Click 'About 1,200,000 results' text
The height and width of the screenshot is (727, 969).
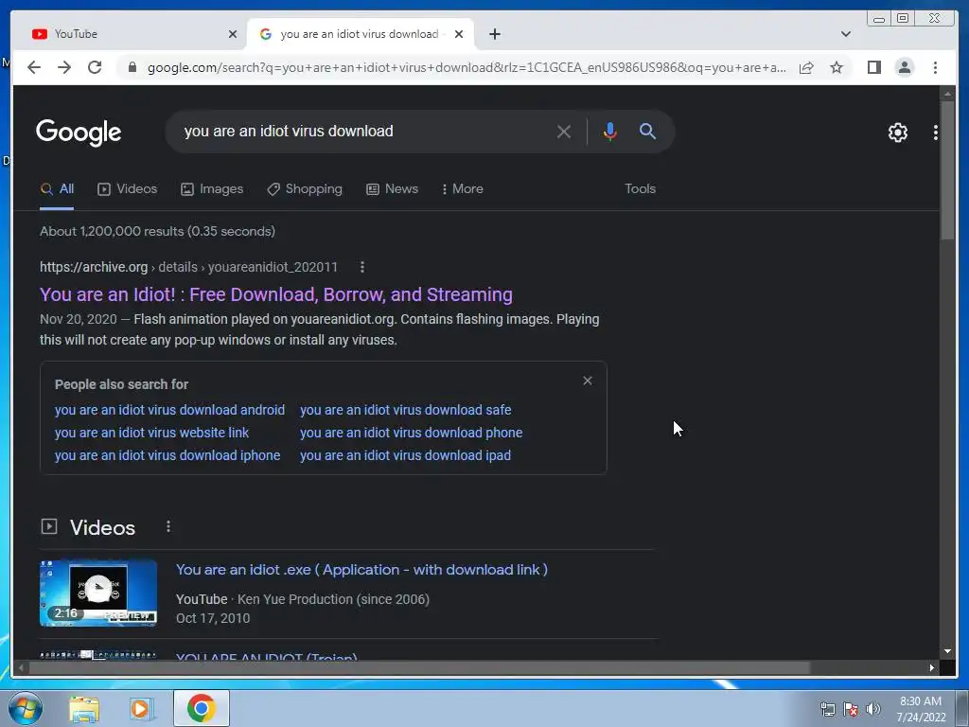[x=158, y=231]
